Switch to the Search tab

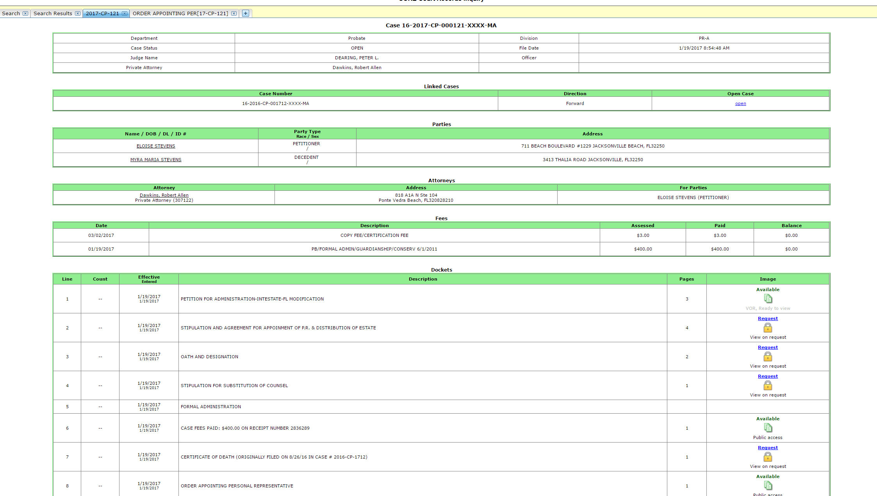pyautogui.click(x=11, y=13)
